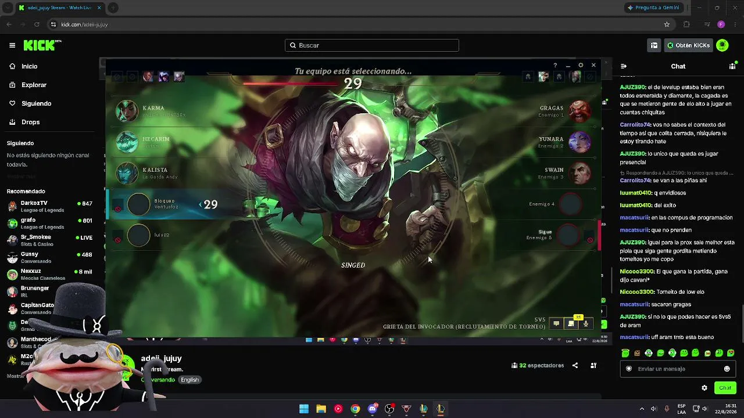Open Gussy recommended channel

click(50, 257)
